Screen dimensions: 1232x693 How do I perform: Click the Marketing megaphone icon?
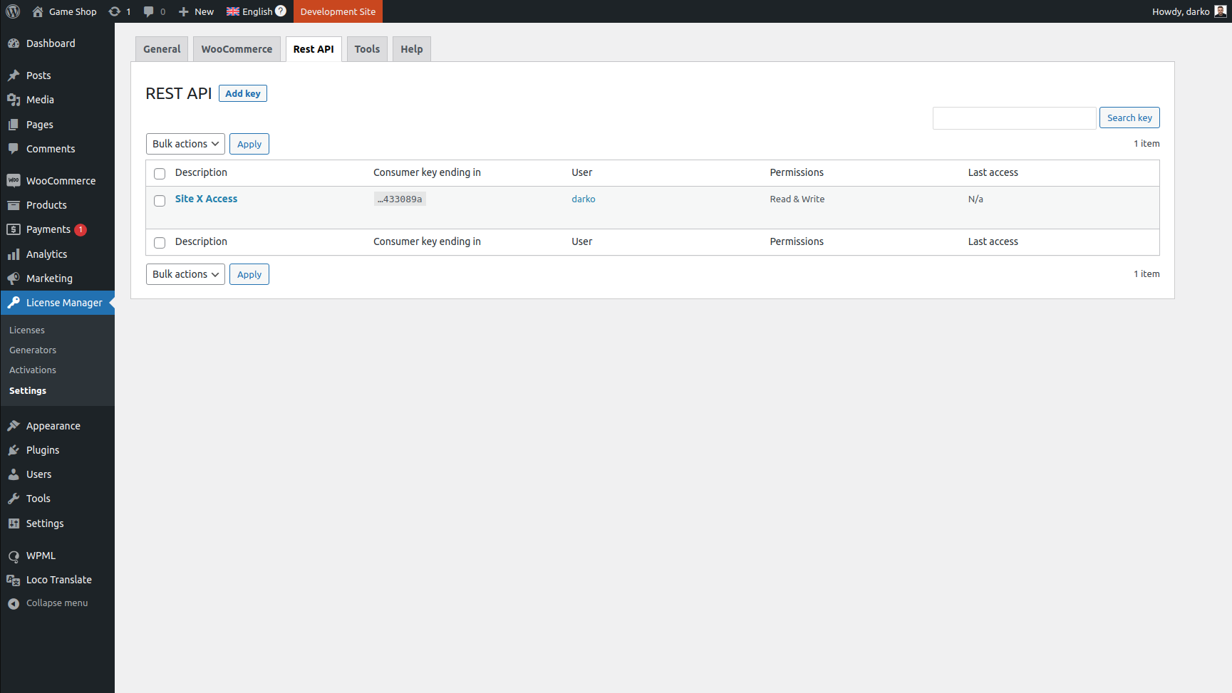14,278
